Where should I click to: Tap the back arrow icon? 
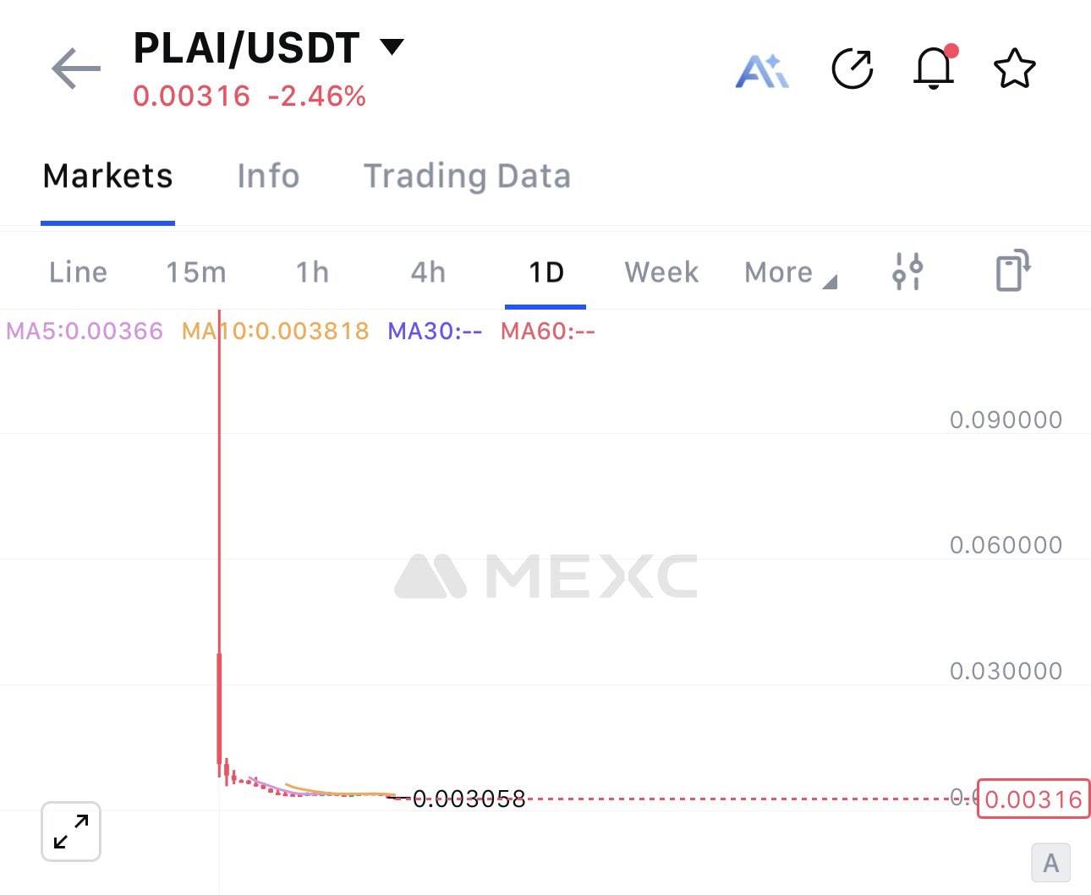pos(76,69)
